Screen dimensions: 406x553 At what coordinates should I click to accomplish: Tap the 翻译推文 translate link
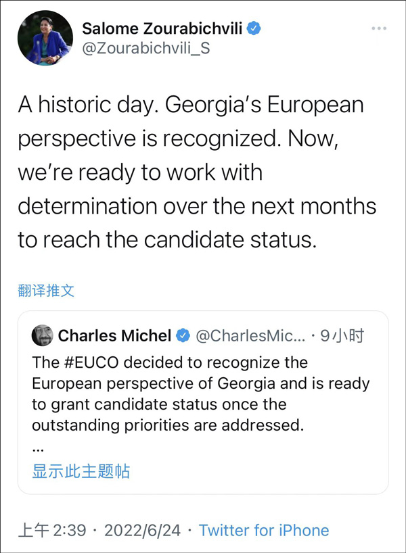tap(46, 291)
